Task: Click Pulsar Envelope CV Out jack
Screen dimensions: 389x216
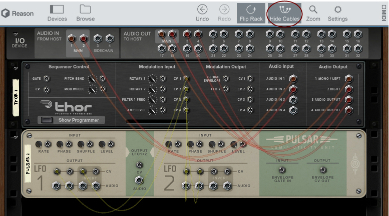Action: click(x=323, y=170)
